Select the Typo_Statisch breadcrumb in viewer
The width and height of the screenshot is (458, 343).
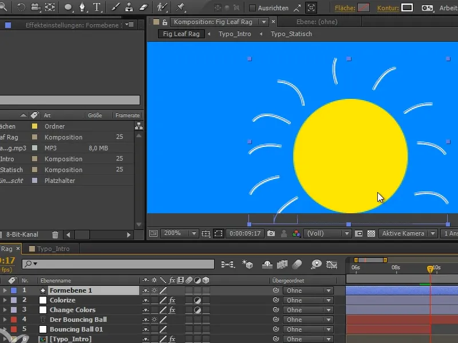pos(291,34)
